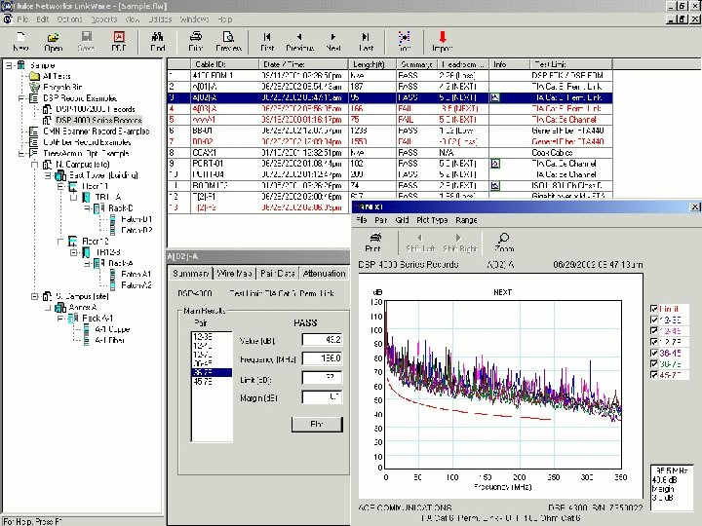Switch to the Wire Map tab

[234, 274]
